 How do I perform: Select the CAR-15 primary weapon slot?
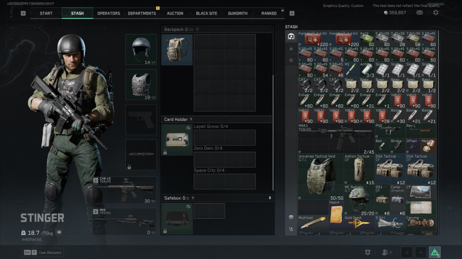tap(125, 190)
